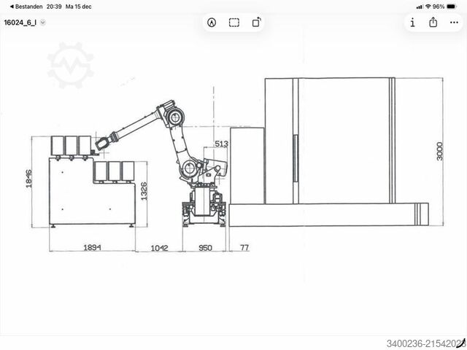Tap the Wi-Fi icon in status bar
Screen dimensions: 467x350
coord(428,7)
